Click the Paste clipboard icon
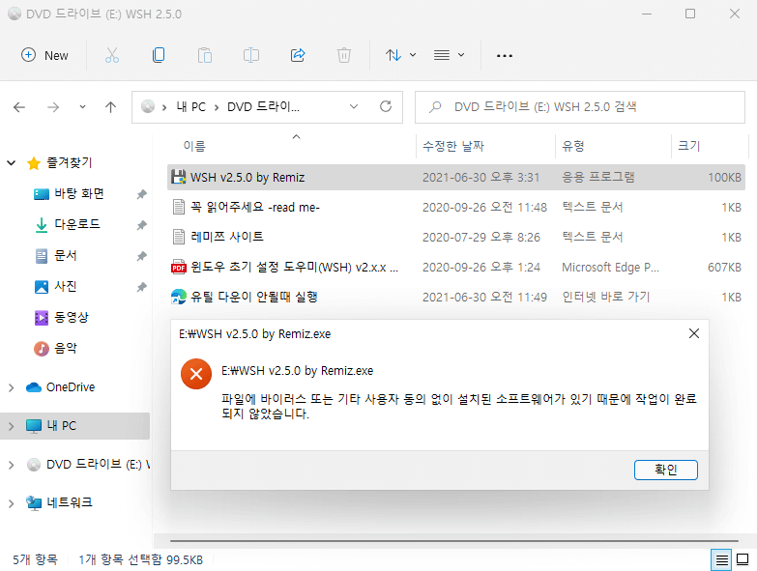 205,55
